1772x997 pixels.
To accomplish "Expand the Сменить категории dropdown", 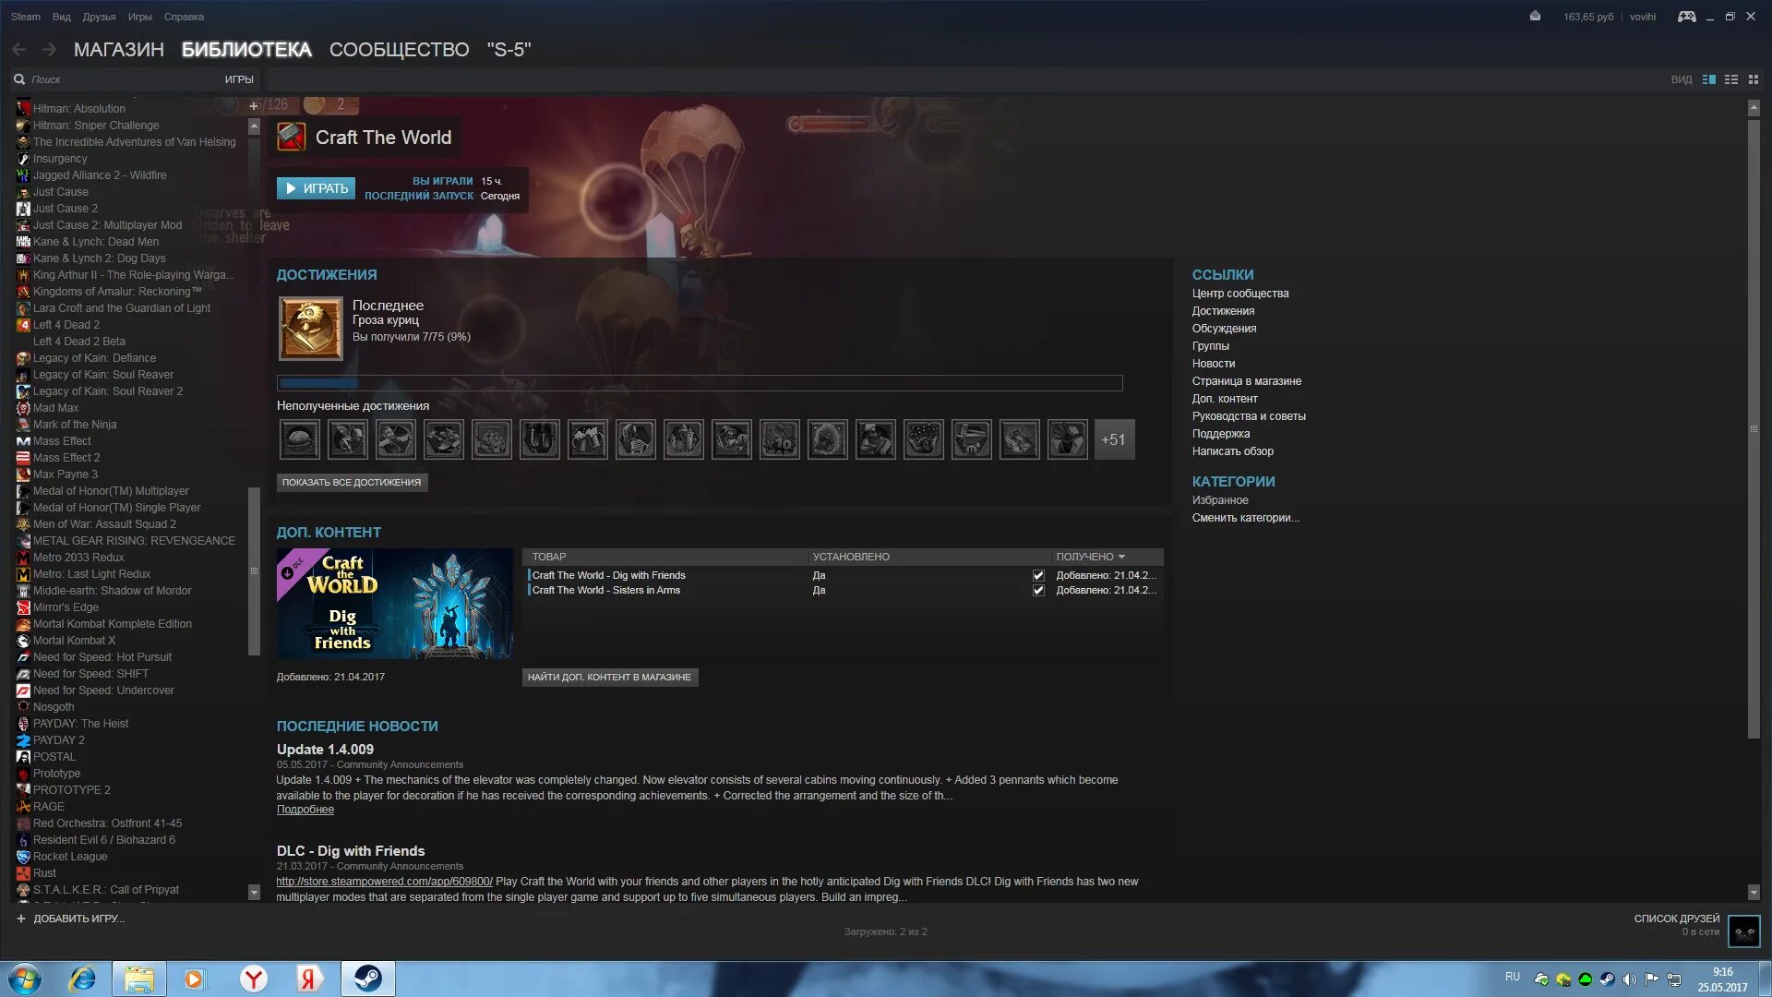I will 1246,517.
